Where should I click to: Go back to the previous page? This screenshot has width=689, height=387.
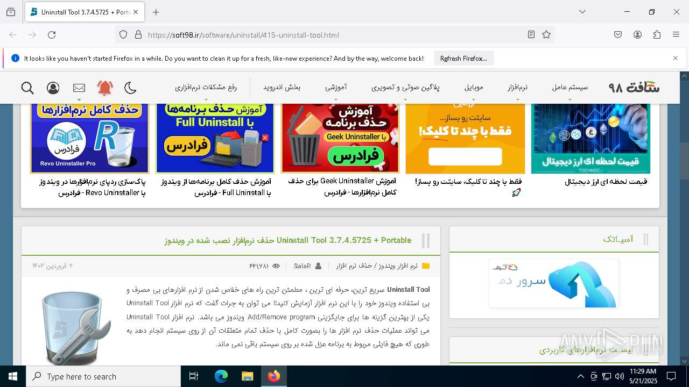13,34
